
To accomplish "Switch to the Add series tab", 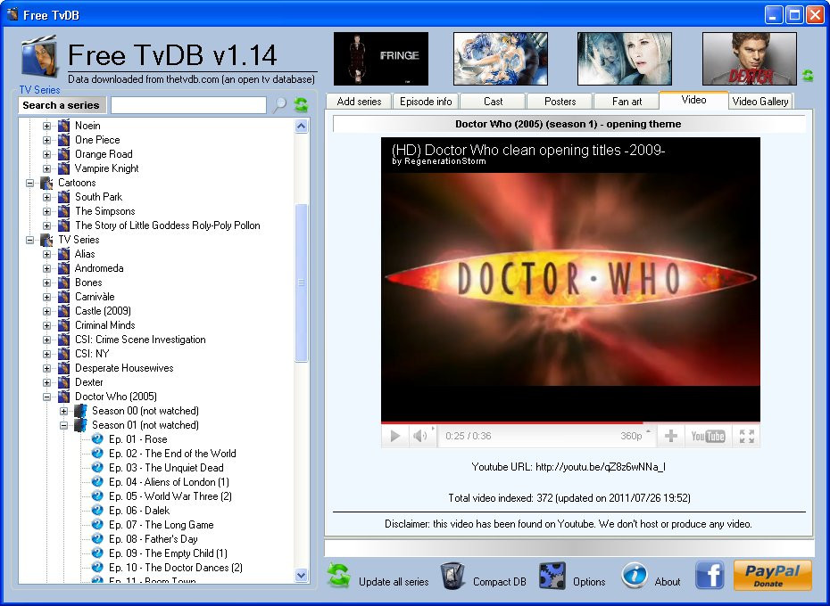I will (359, 101).
